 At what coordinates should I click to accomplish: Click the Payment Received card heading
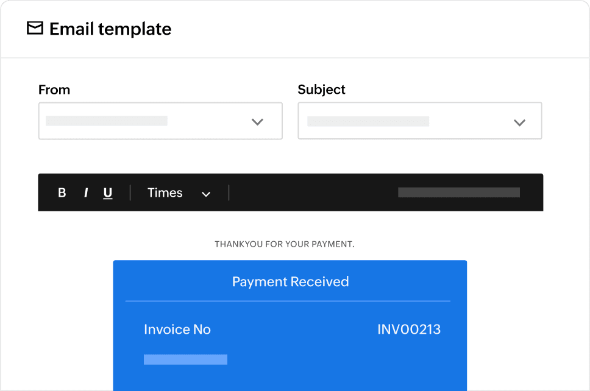point(290,281)
